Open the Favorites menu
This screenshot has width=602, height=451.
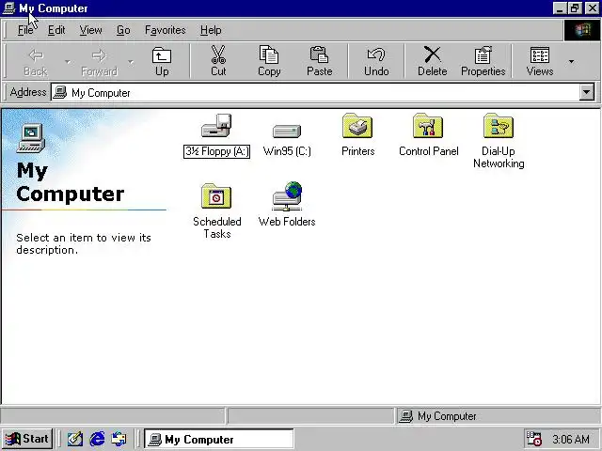[166, 30]
